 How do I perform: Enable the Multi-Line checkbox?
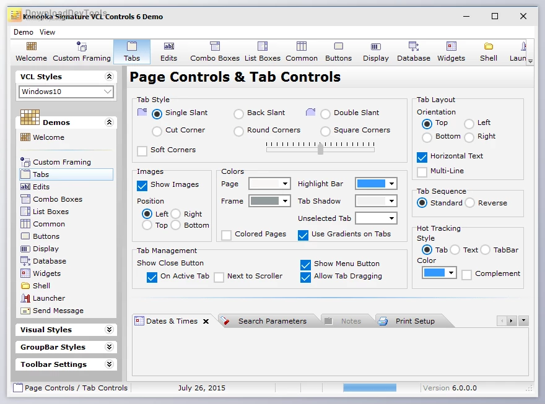pos(422,171)
